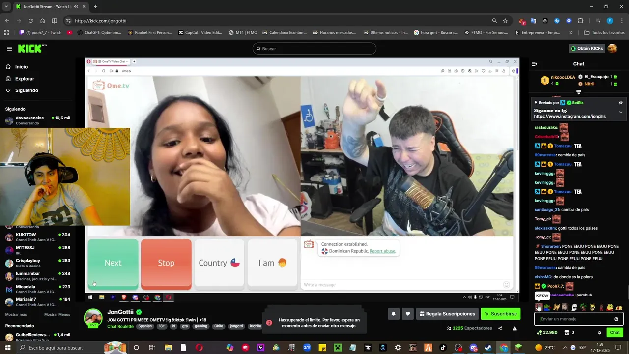Bookmark this page with star icon

coord(505,21)
